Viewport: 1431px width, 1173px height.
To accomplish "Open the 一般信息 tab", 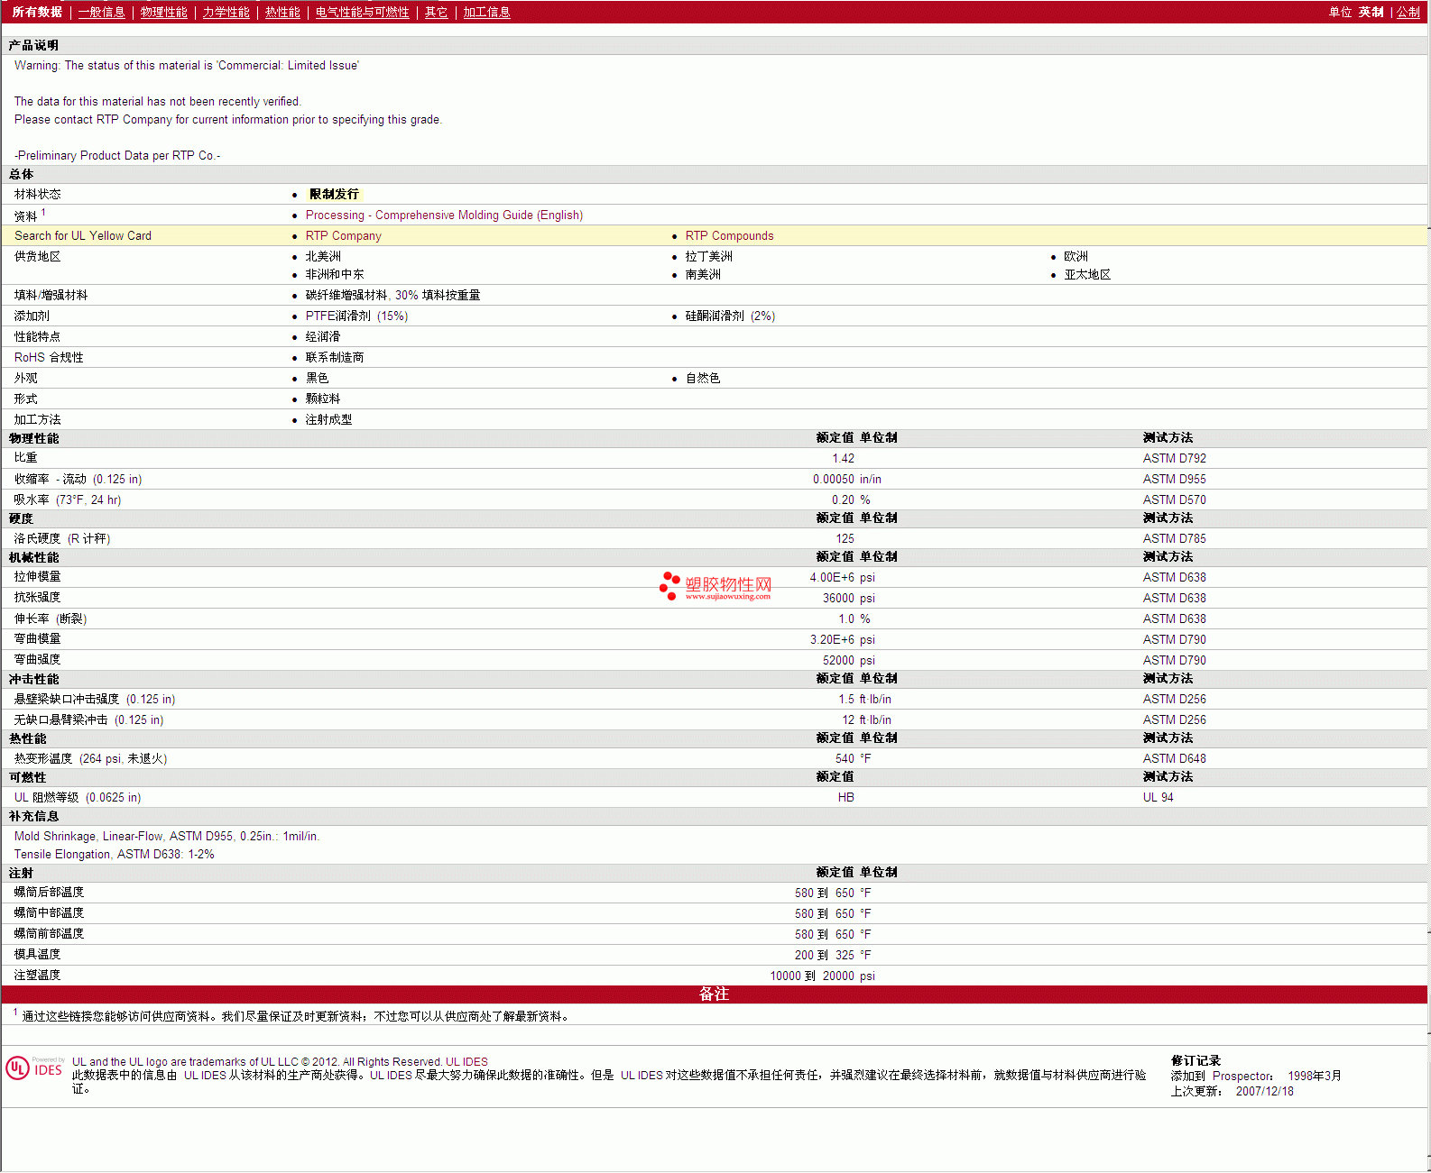I will [x=102, y=13].
